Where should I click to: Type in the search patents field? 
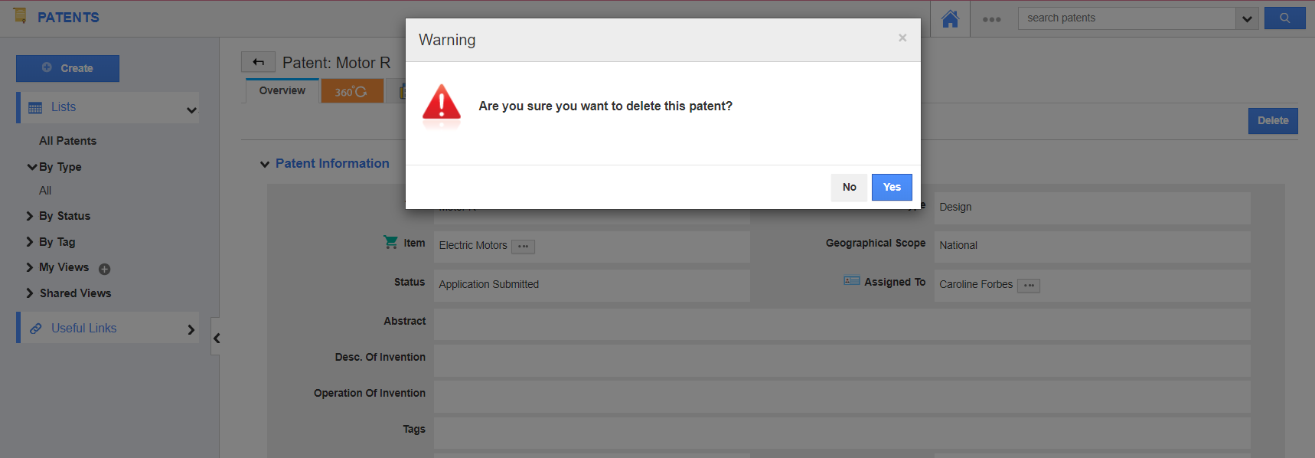click(1126, 18)
